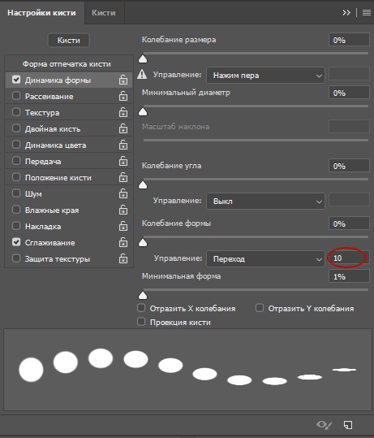Toggle lock icon beside Сглаживание

click(123, 242)
